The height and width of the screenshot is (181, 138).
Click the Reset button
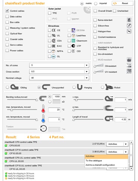(x=123, y=3)
